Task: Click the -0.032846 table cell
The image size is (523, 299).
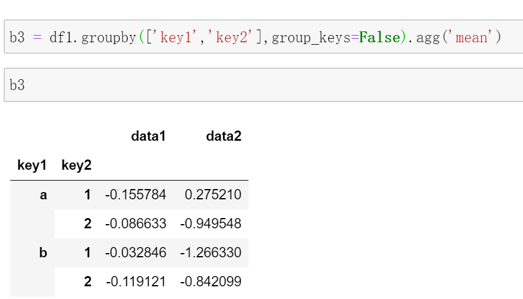Action: (x=135, y=252)
